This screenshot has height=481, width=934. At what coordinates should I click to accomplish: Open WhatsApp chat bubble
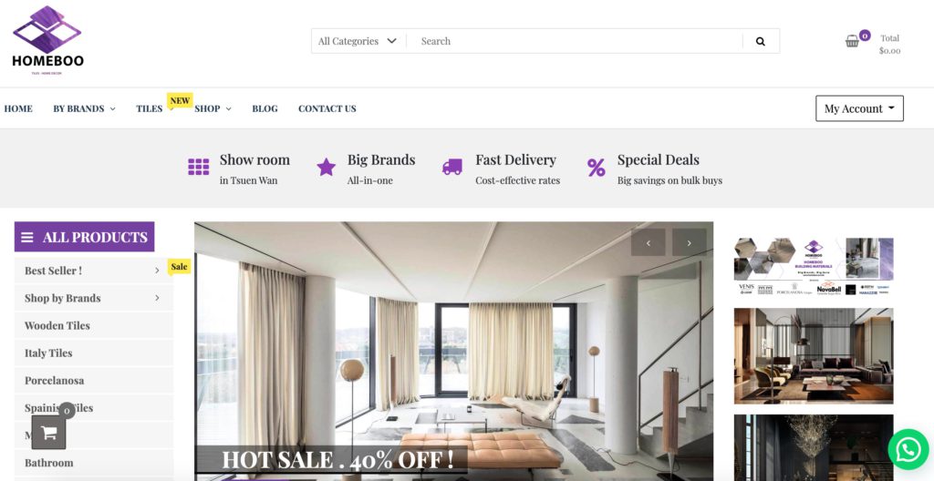[x=908, y=449]
